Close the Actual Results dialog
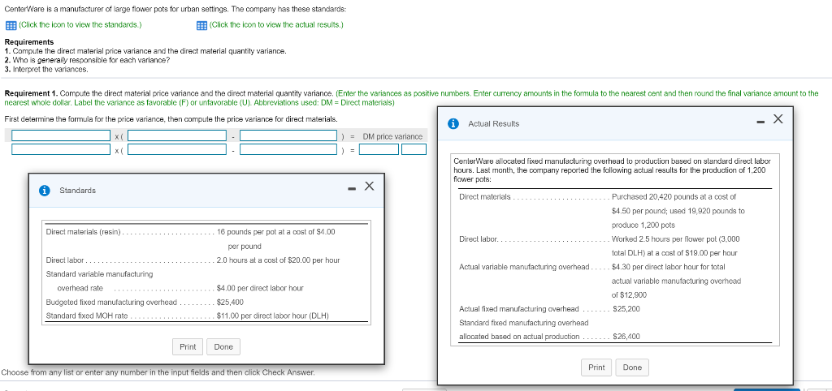Screen dimensions: 832x391 778,118
